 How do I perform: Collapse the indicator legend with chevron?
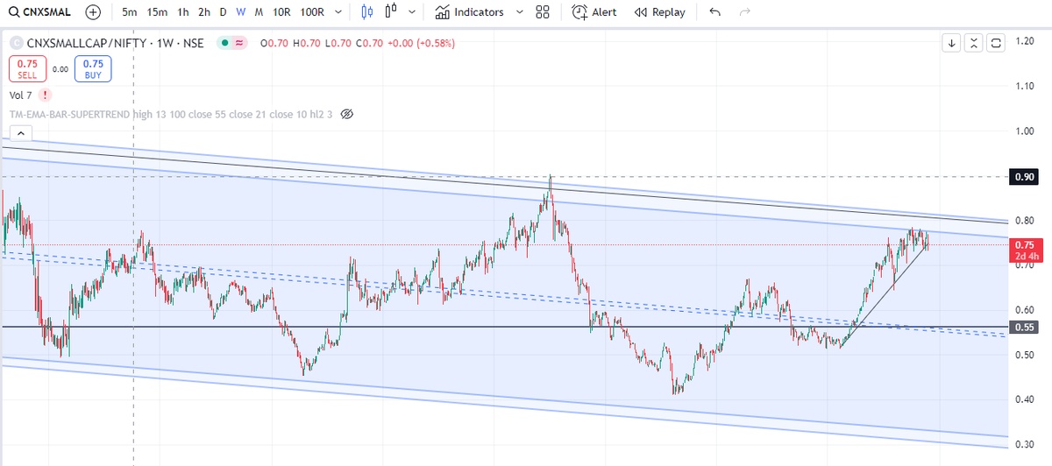click(x=22, y=133)
